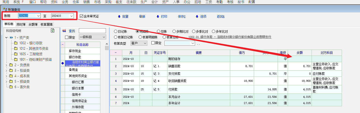360x113 pixels.
Task: Choose the 多期比对 radio option
Action: coord(174,32)
